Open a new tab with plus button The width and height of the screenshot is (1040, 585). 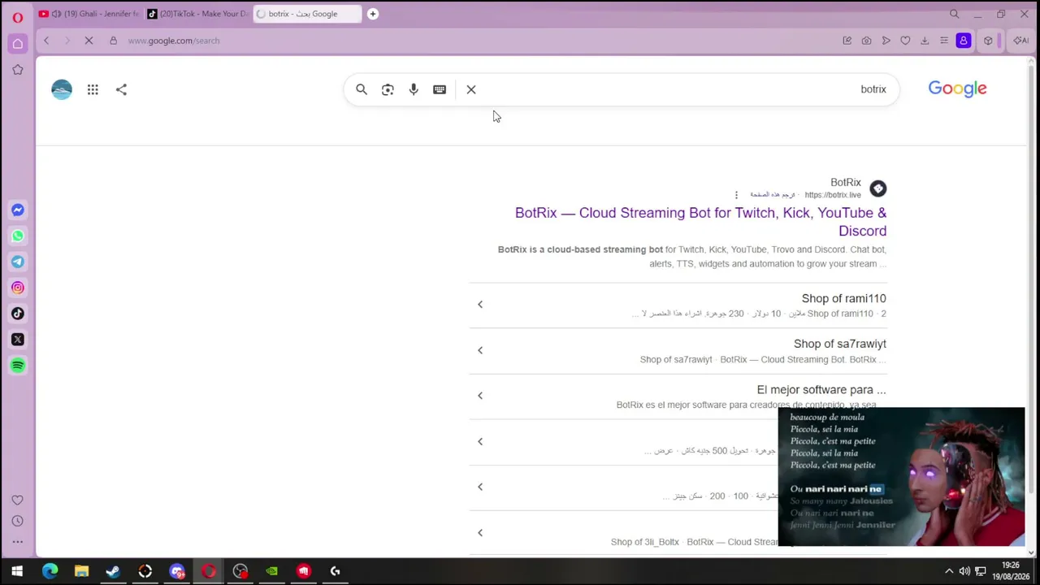(x=373, y=14)
